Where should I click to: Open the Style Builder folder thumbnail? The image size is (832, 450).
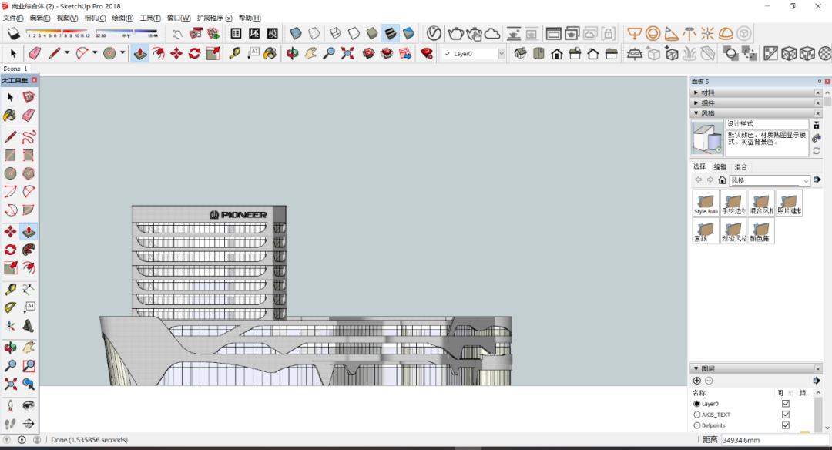(706, 203)
